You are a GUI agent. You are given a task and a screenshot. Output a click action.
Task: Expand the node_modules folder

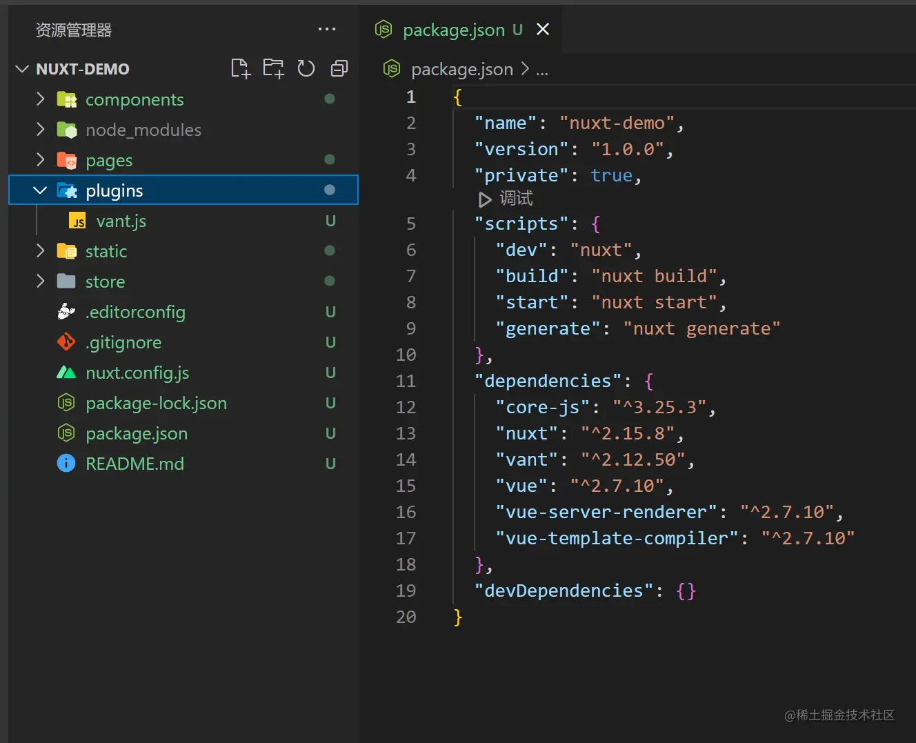(41, 130)
